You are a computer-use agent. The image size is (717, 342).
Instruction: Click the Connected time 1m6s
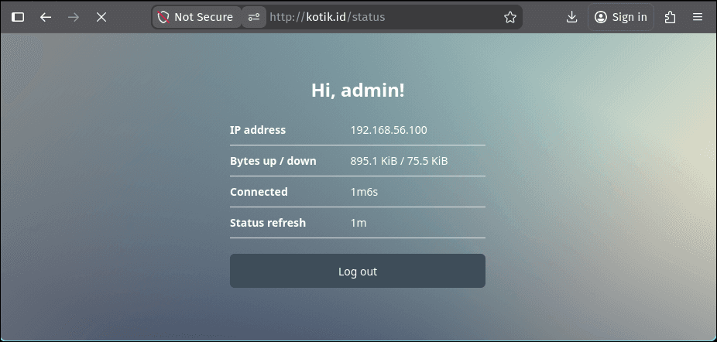364,192
